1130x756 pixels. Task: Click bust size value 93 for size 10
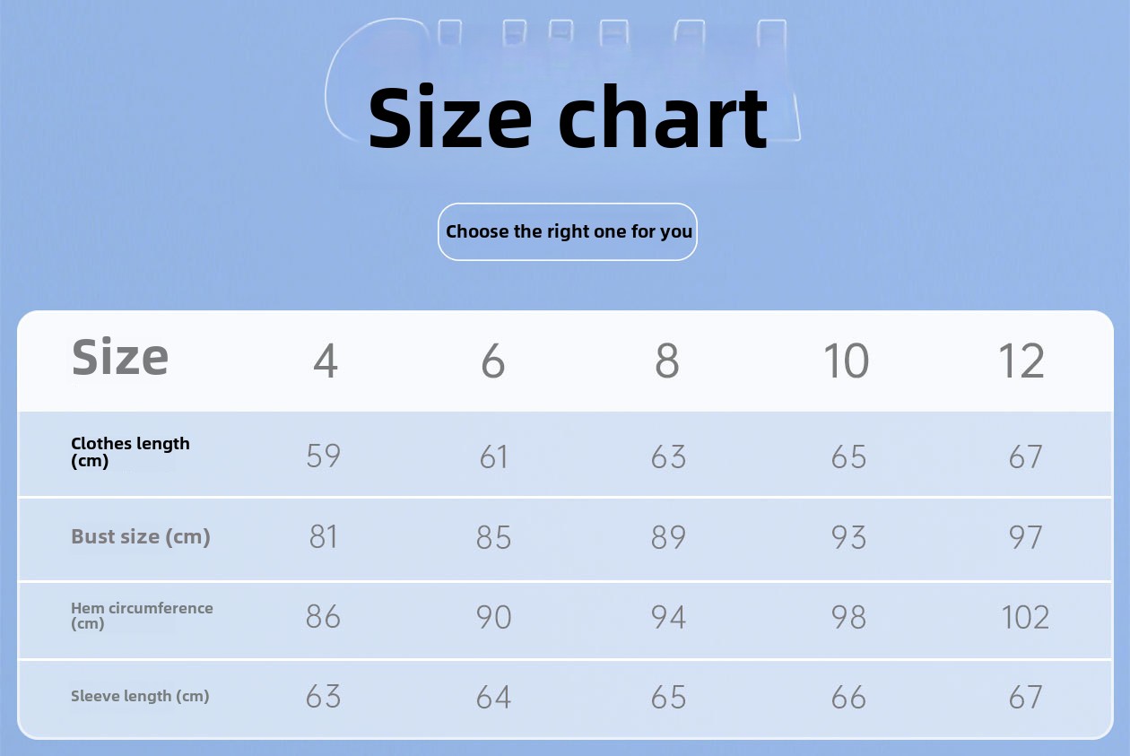pos(848,537)
